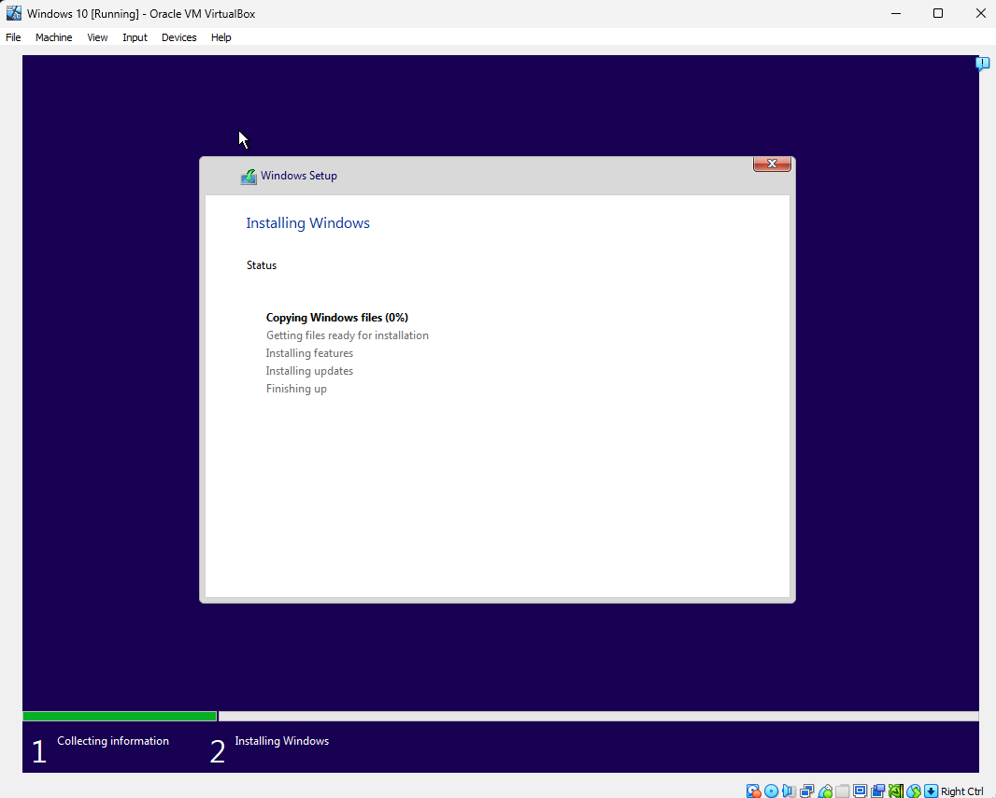
Task: Click the blue 'Installing Windows' dialog heading
Action: (307, 223)
